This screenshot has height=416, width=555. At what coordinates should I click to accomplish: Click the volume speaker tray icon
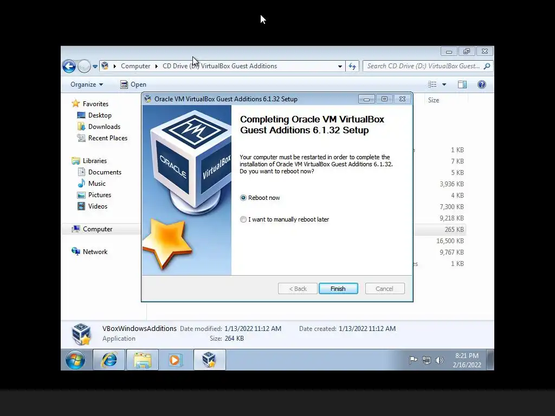[x=439, y=360]
